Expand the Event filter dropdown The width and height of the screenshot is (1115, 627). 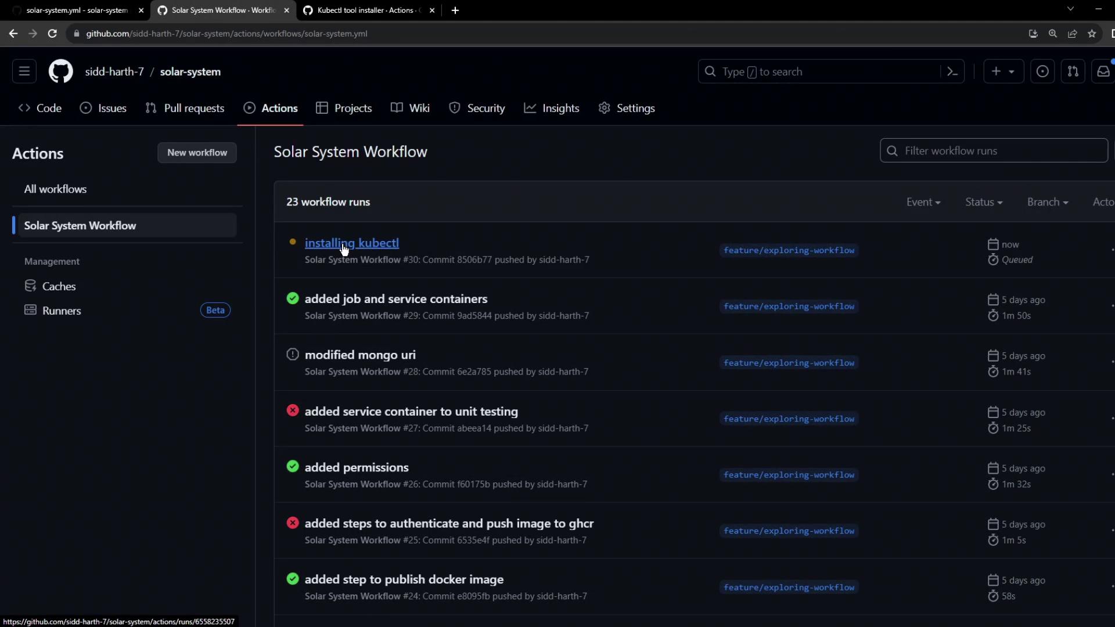[x=923, y=202]
